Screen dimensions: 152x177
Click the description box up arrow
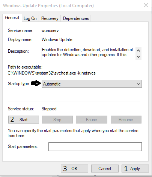pyautogui.click(x=138, y=50)
